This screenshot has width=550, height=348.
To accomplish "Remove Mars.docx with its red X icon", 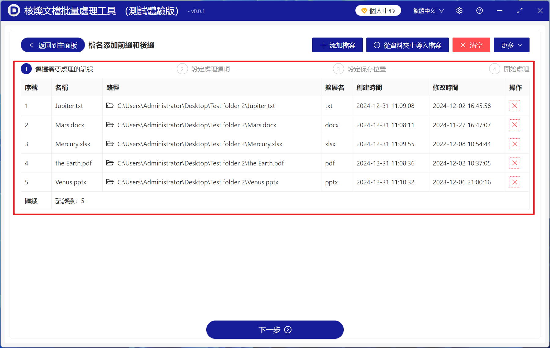I will [x=515, y=125].
